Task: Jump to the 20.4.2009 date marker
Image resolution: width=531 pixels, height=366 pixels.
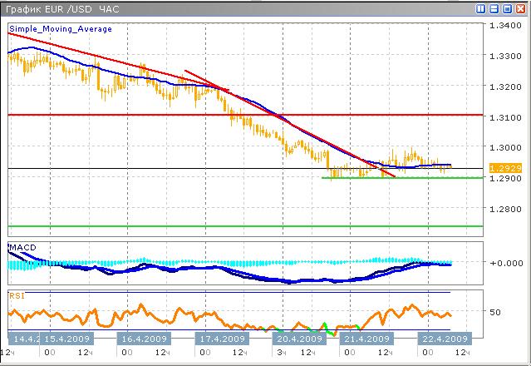Action: click(x=298, y=339)
